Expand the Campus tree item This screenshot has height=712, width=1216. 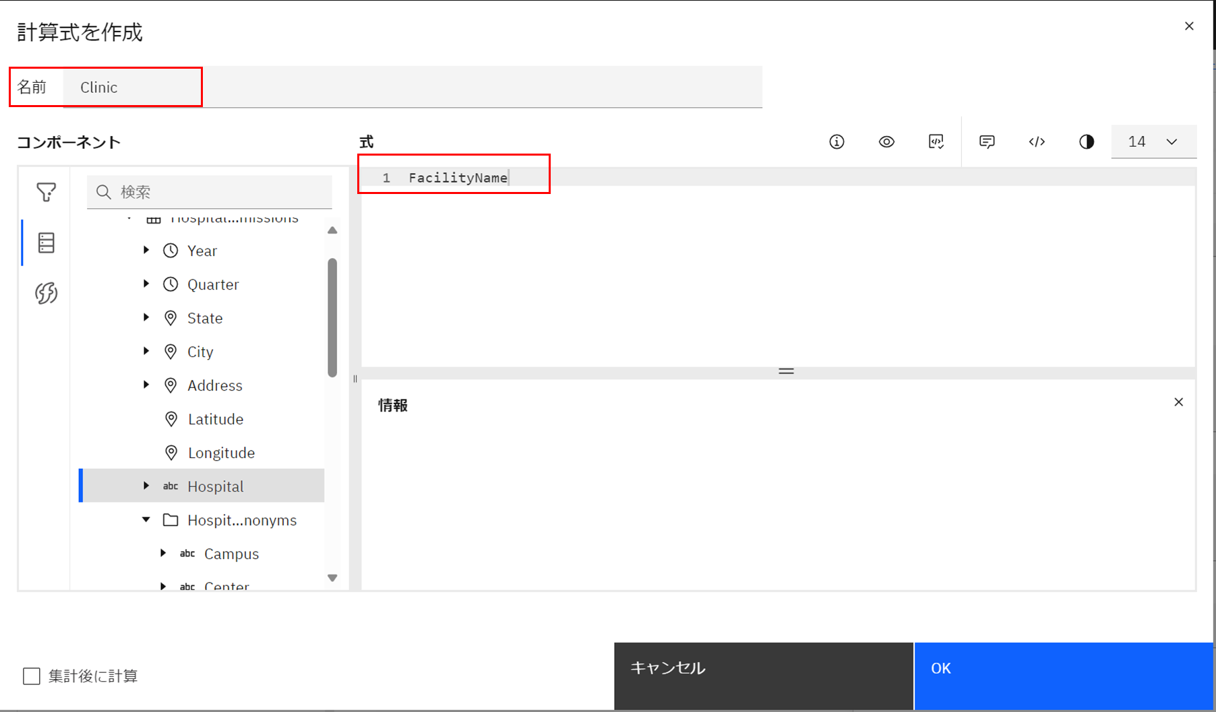click(x=163, y=553)
